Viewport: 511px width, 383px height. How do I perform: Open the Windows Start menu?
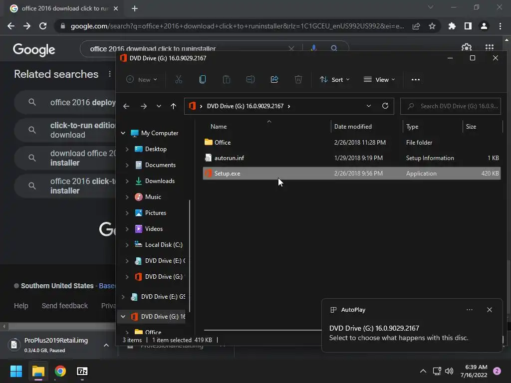(16, 371)
